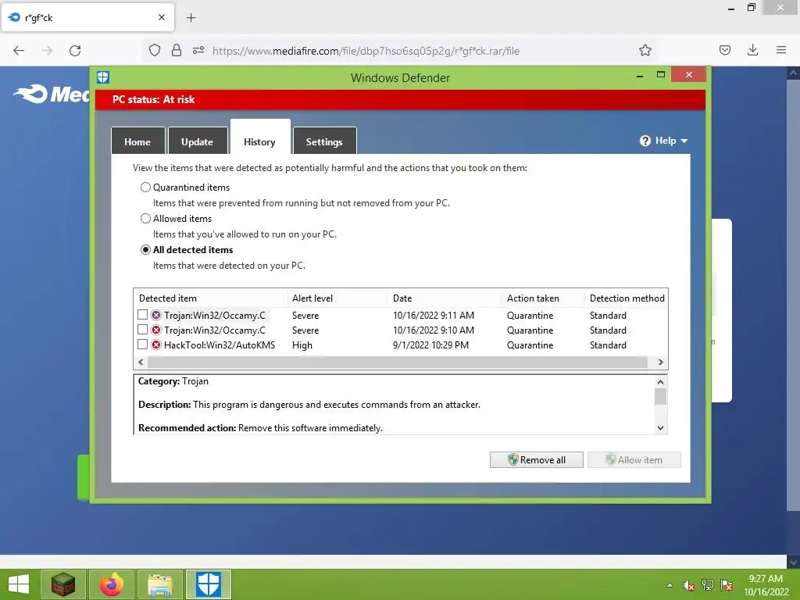Viewport: 800px width, 600px height.
Task: Click the muted volume tray icon
Action: click(689, 585)
